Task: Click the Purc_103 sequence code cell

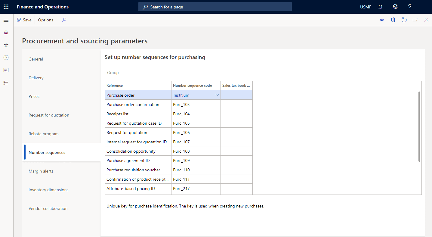Action: coord(196,104)
